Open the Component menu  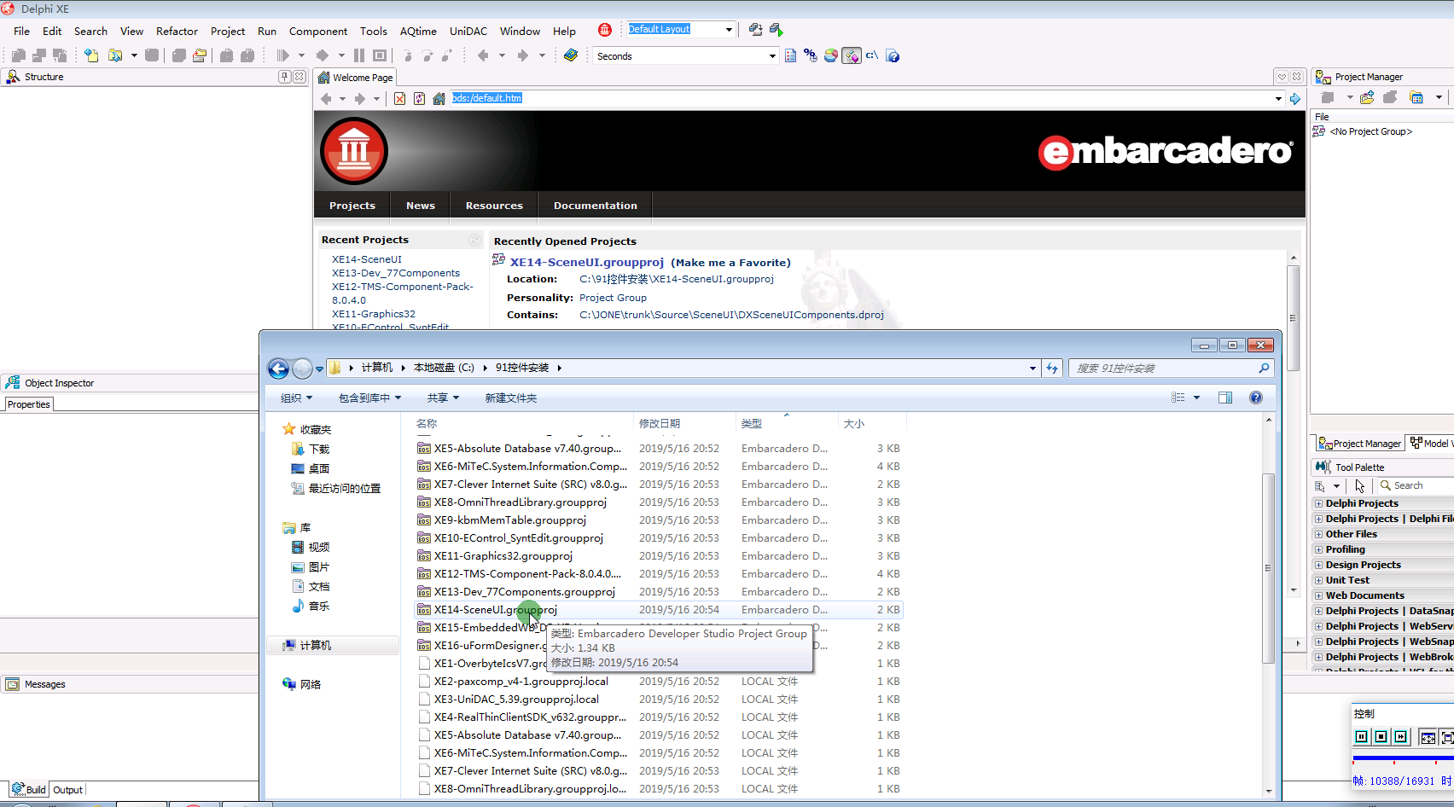[317, 32]
